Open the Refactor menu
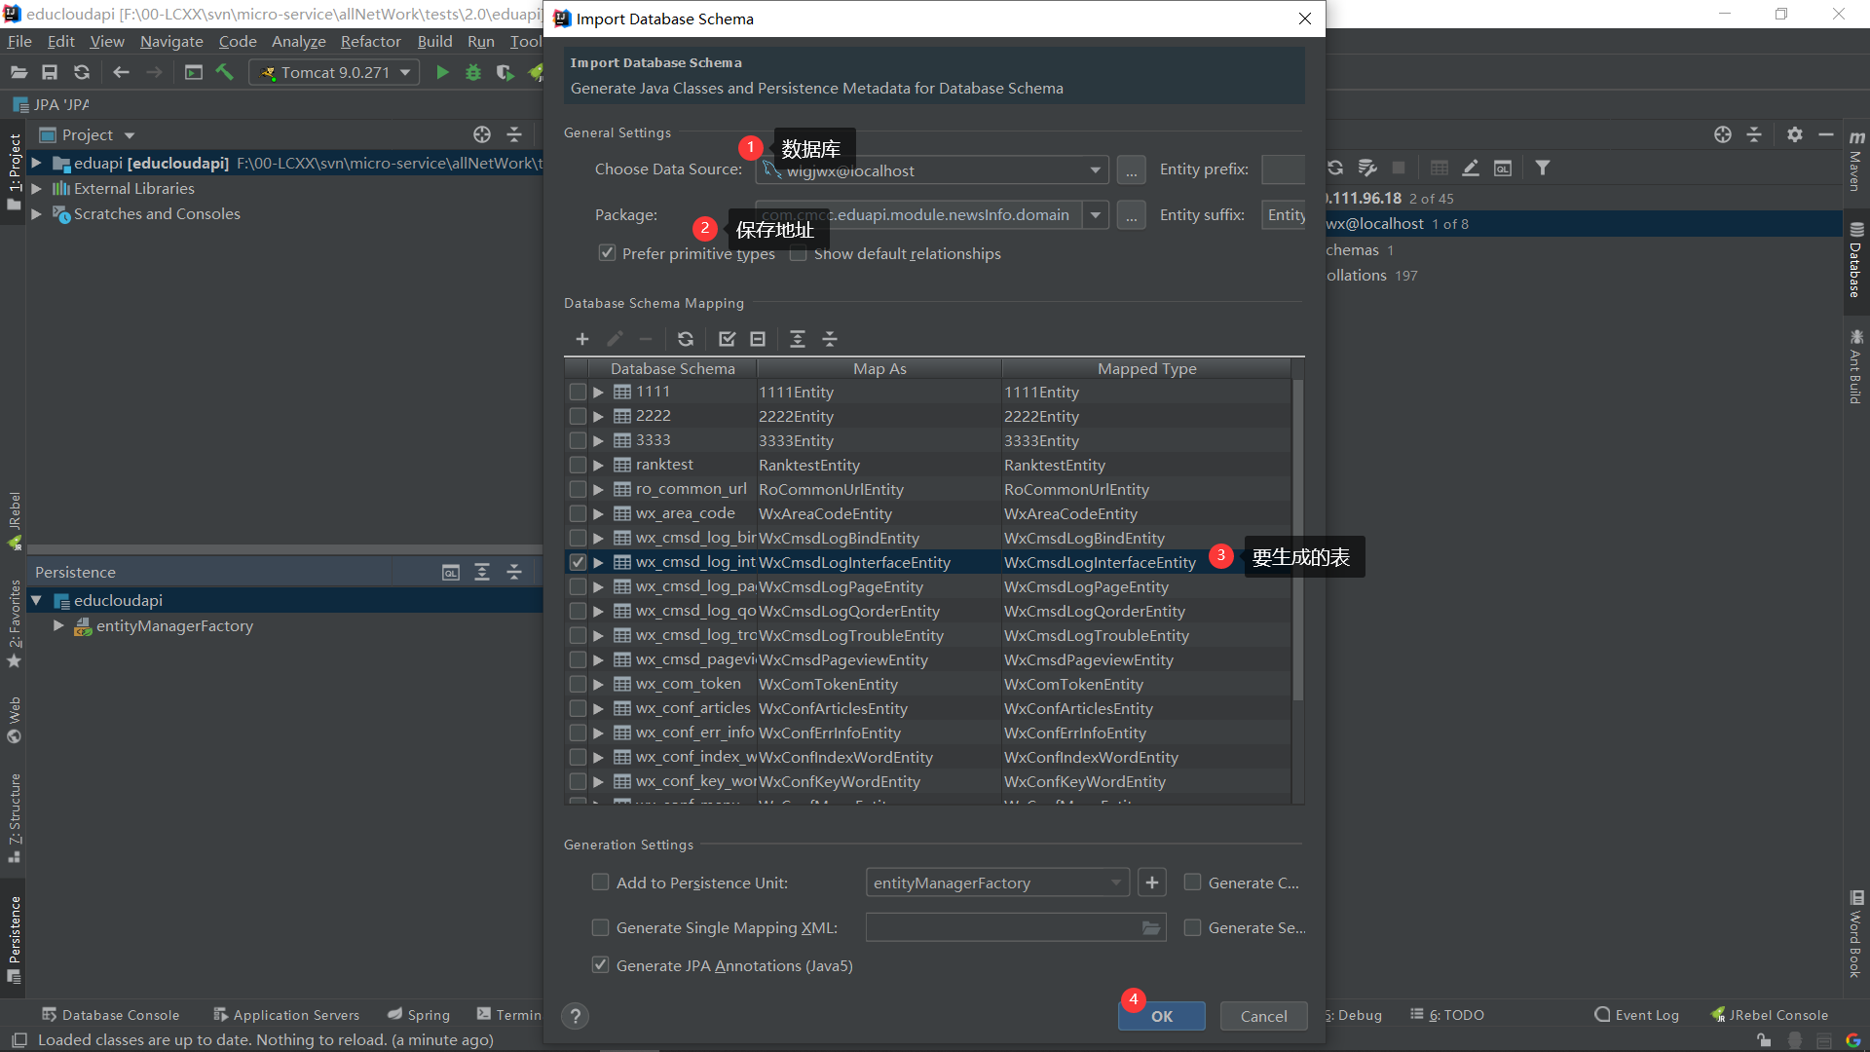 point(370,41)
